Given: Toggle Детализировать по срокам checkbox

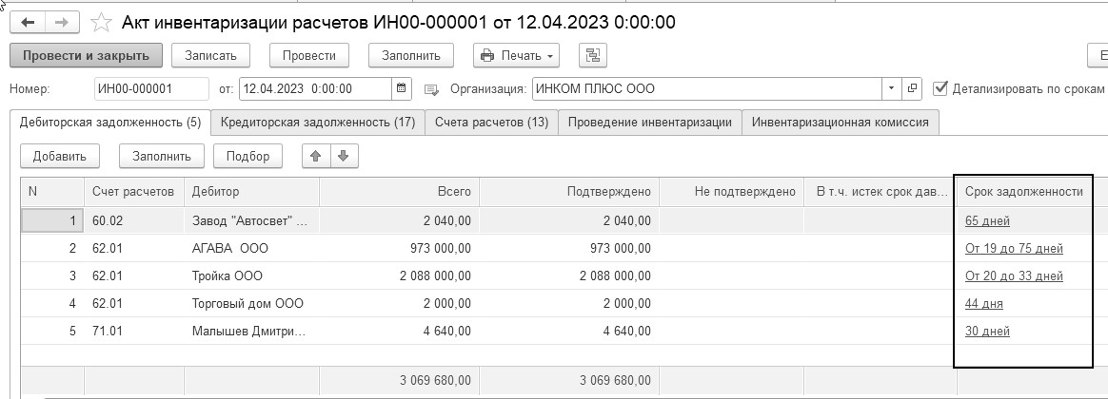Looking at the screenshot, I should tap(941, 88).
